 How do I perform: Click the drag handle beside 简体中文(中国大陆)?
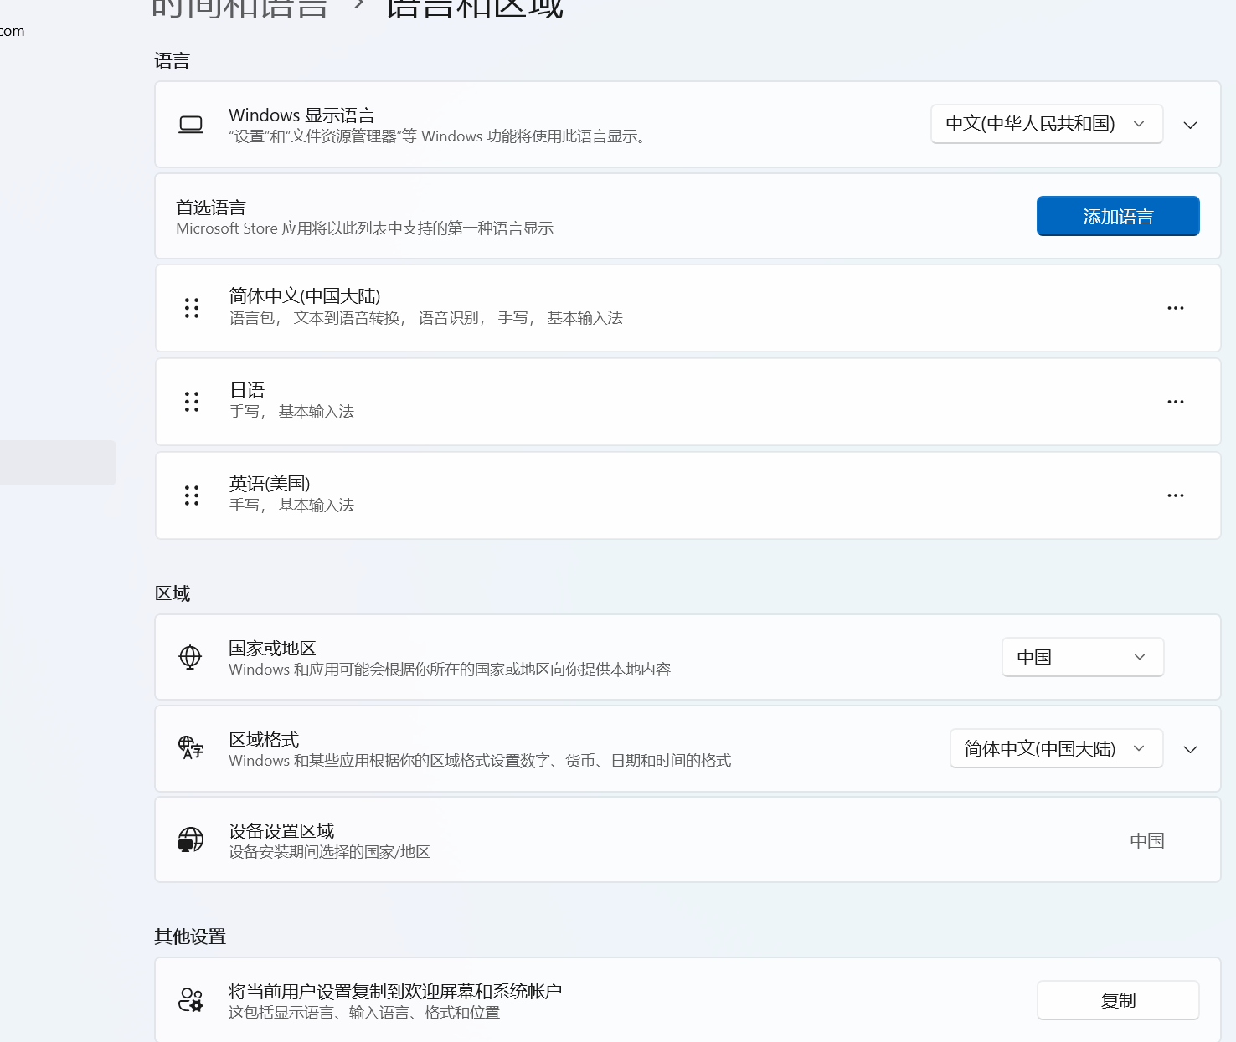190,308
